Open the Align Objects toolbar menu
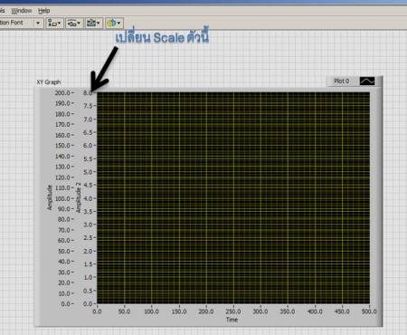This screenshot has height=335, width=407. point(54,23)
